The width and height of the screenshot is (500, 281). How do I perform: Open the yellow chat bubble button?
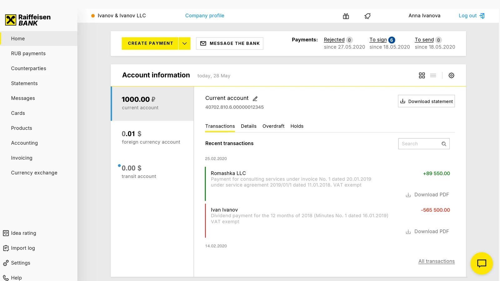point(482,263)
